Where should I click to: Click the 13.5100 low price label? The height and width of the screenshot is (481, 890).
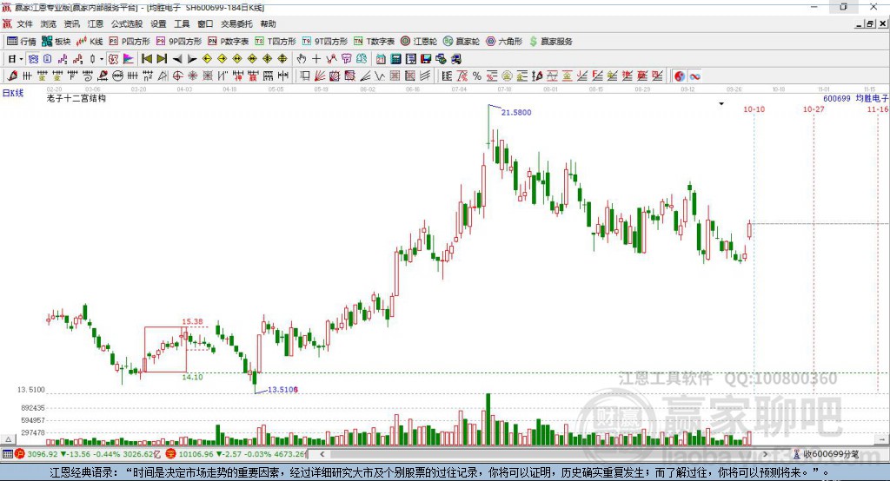[282, 390]
